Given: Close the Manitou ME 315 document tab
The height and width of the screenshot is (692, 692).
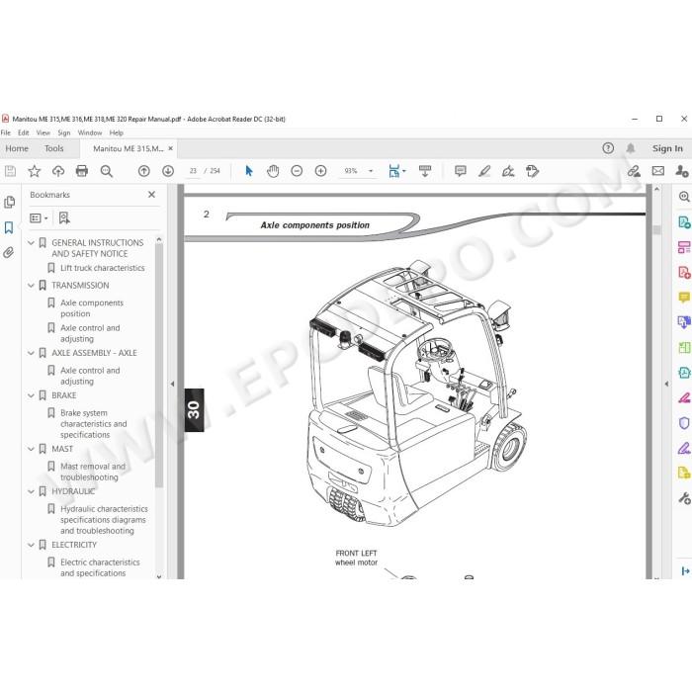Looking at the screenshot, I should (170, 148).
